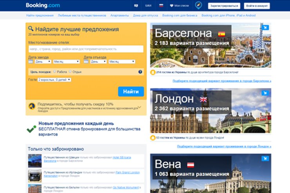Select the 'Отдых' trip purpose radio
290x193 pixels.
(70, 72)
